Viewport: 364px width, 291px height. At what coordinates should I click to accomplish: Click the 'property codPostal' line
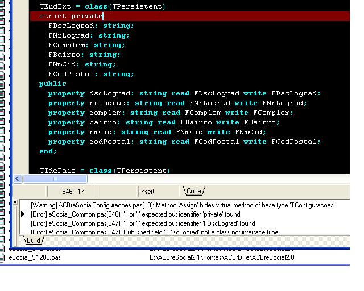184,142
